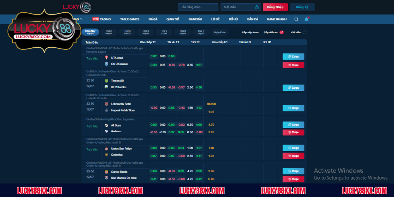Select the 1.18 odds for Union San Felipe
Viewport: 394px width, 197px height.
(211, 148)
